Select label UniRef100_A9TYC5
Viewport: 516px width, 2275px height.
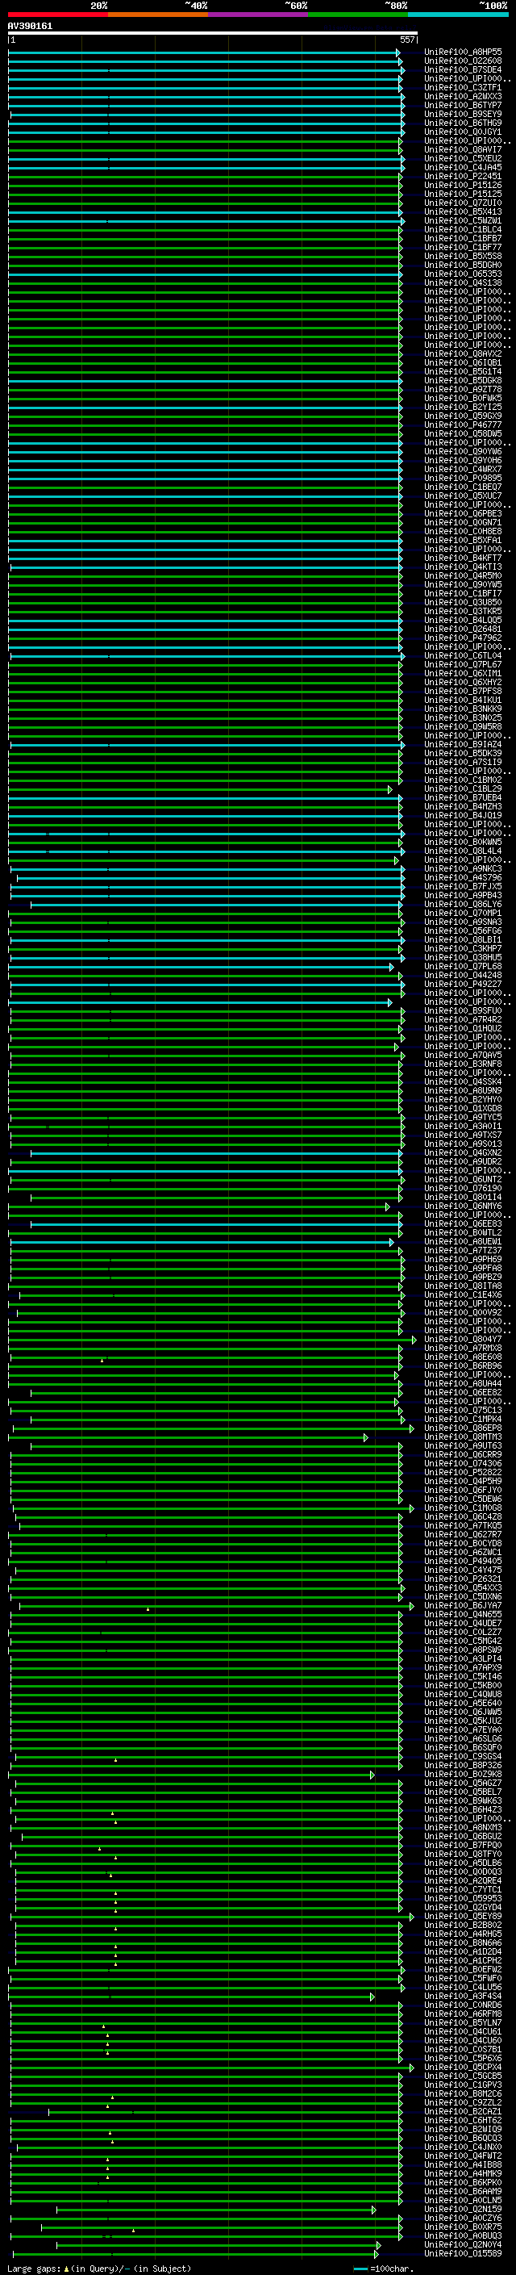(463, 1117)
